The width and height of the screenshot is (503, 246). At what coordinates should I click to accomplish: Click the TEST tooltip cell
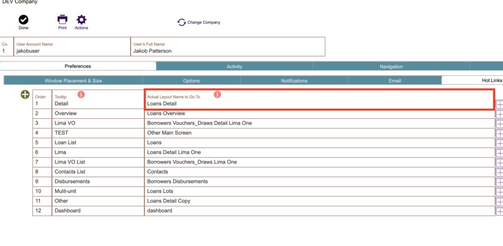tap(98, 133)
